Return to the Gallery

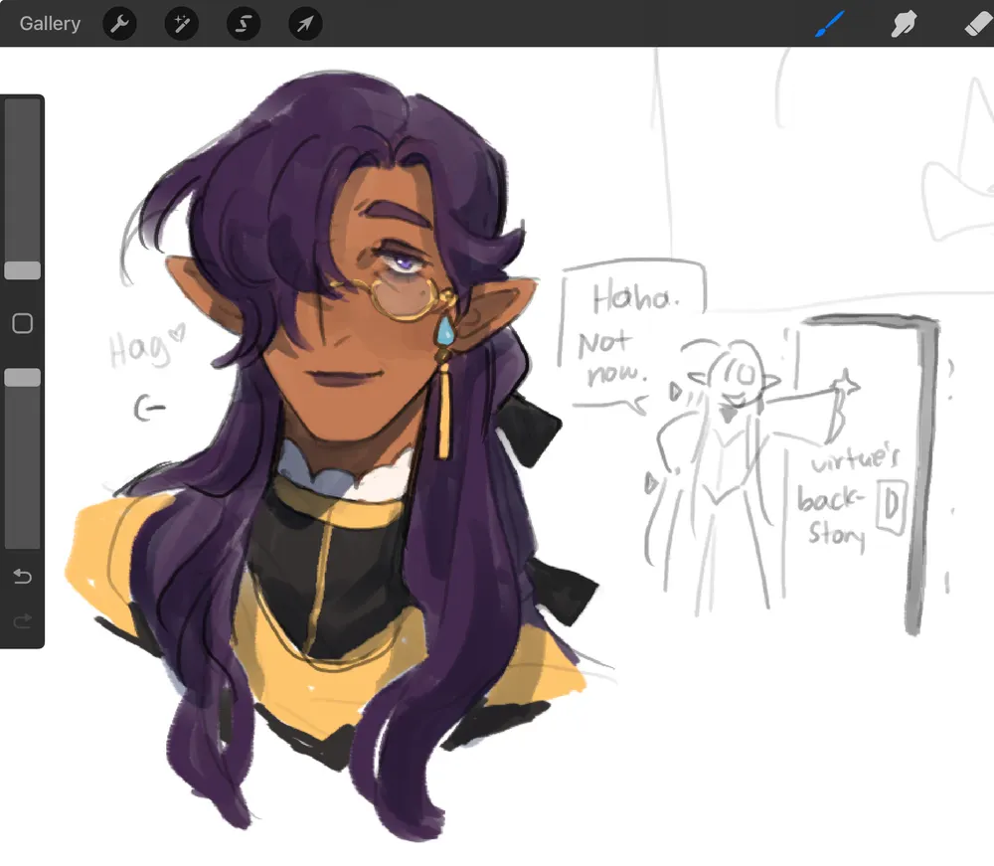pyautogui.click(x=50, y=24)
